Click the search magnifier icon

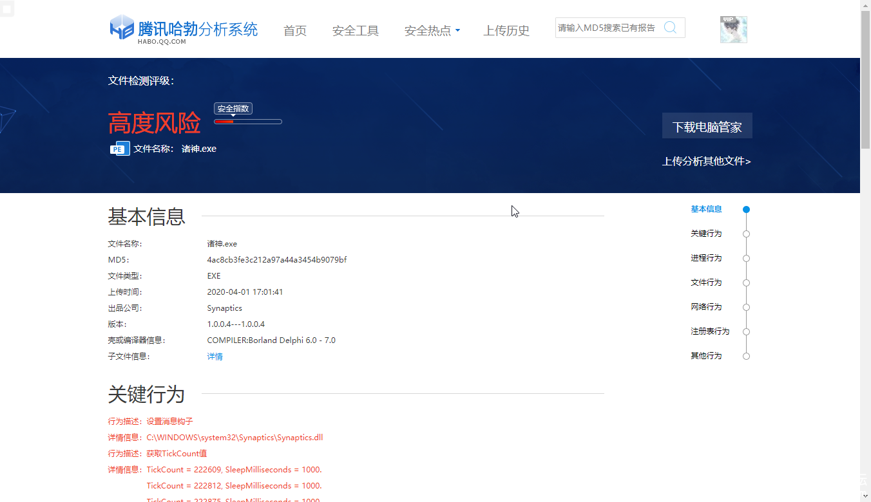point(670,28)
